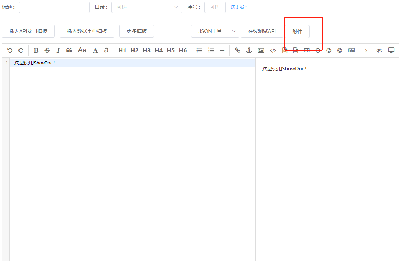Insert an ordered numbered list
This screenshot has height=261, width=399.
[x=211, y=50]
